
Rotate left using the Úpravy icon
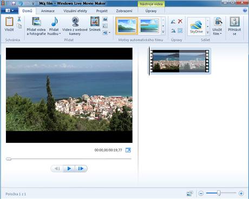(x=173, y=22)
